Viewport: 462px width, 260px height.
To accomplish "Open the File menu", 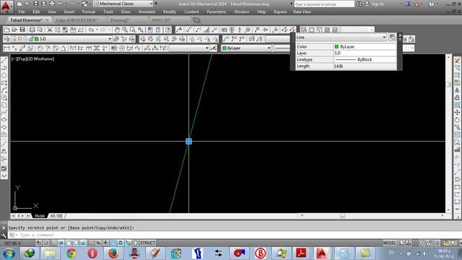I will (x=22, y=12).
